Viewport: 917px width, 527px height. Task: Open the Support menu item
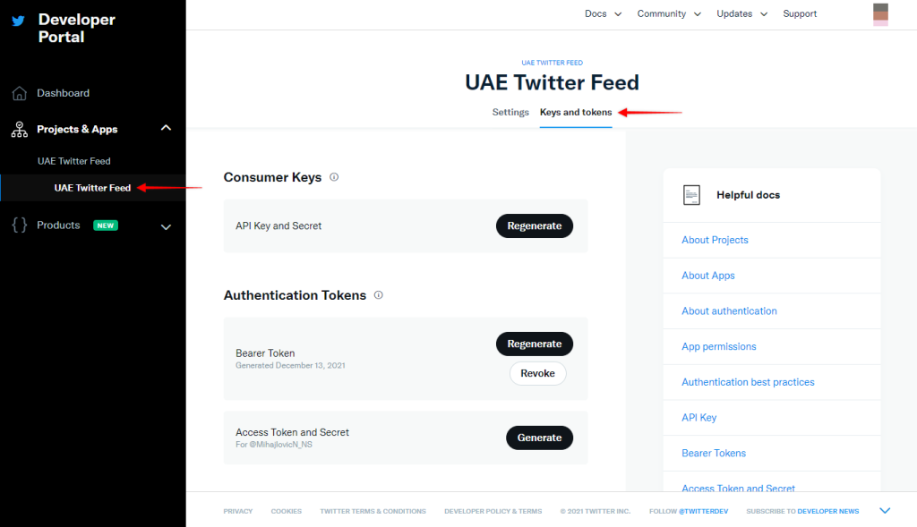click(800, 13)
